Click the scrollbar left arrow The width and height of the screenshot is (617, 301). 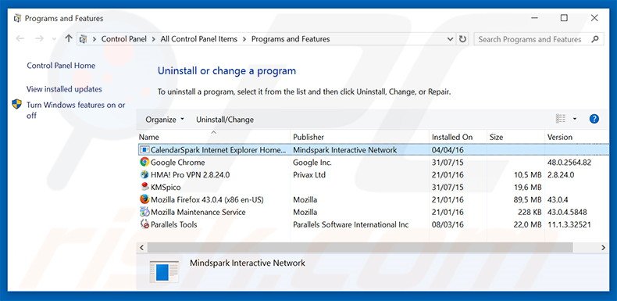click(x=142, y=247)
